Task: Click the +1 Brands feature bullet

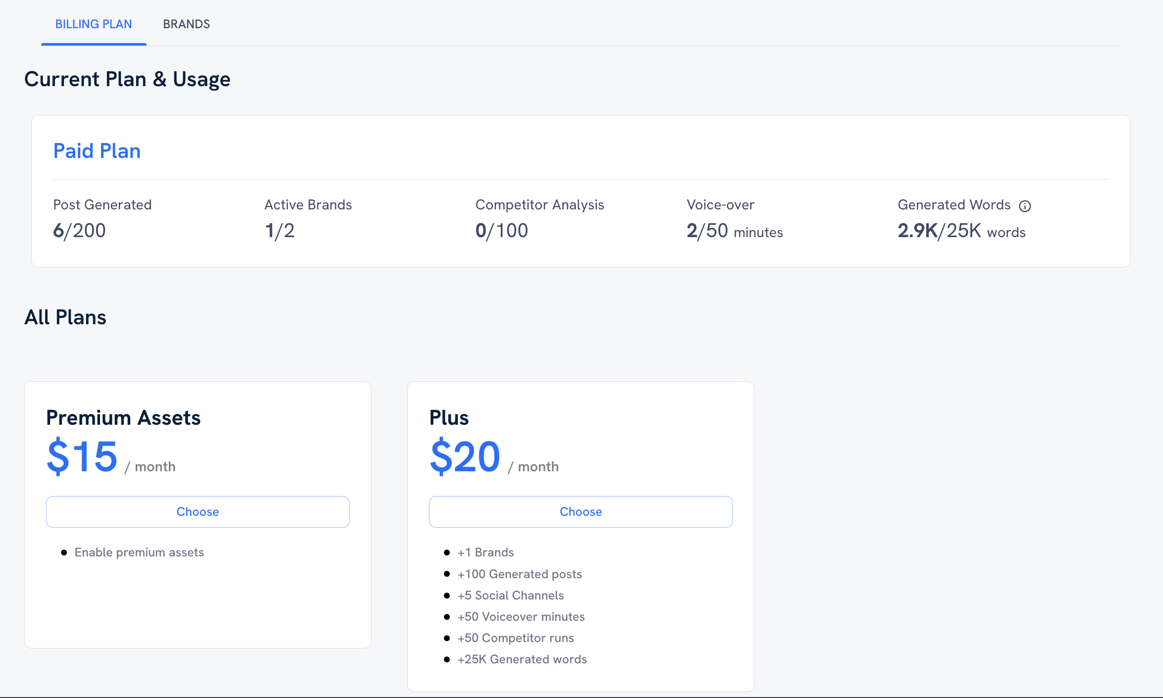Action: [485, 552]
